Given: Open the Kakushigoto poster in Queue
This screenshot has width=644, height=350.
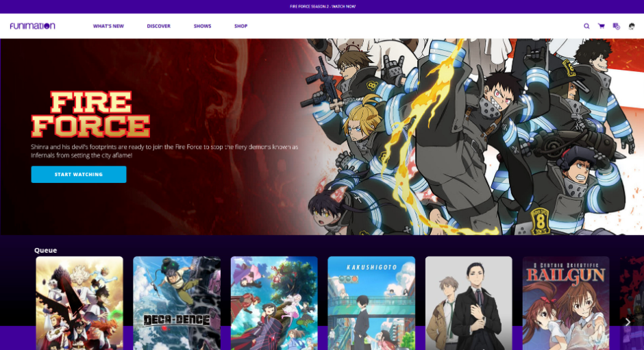Looking at the screenshot, I should coord(371,303).
